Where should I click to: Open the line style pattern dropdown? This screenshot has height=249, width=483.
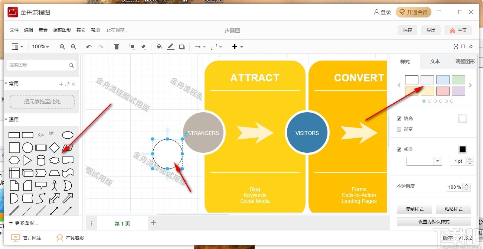(x=424, y=161)
